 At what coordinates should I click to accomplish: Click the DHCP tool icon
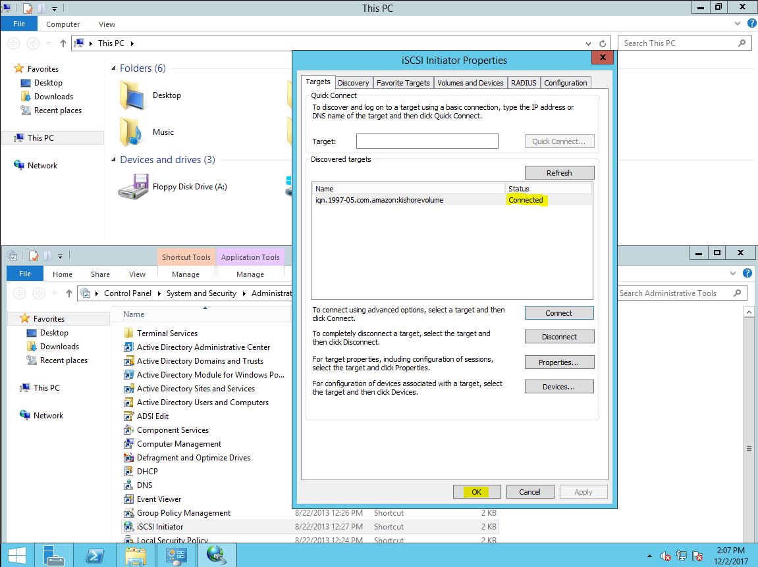(x=129, y=472)
